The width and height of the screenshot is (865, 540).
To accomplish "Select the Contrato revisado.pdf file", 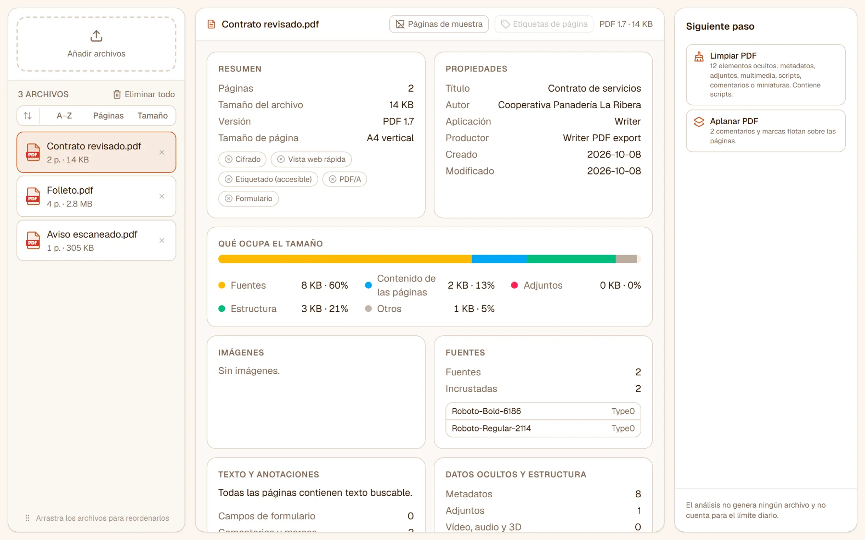I will [x=96, y=152].
